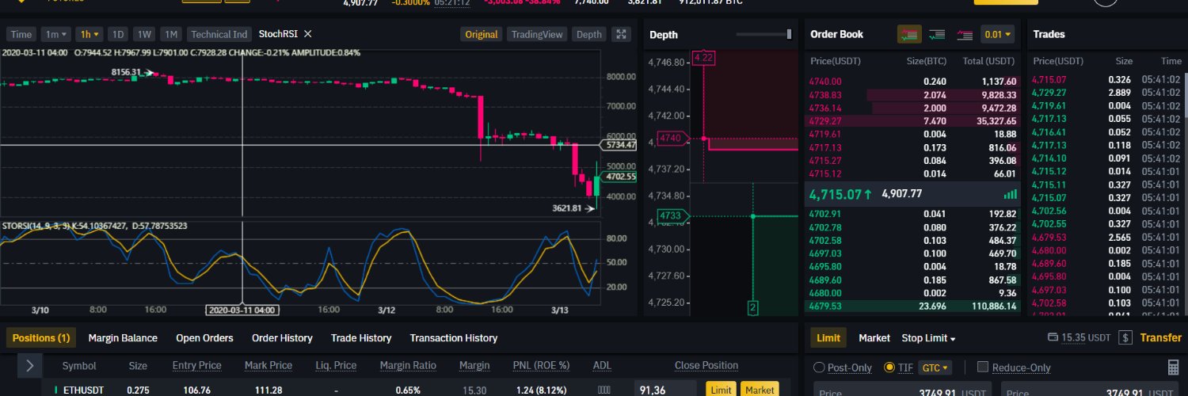Click the left Price input field
The height and width of the screenshot is (396, 1188).
[903, 390]
